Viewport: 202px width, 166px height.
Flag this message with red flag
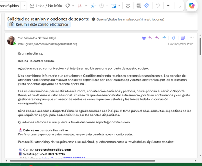tap(80, 6)
